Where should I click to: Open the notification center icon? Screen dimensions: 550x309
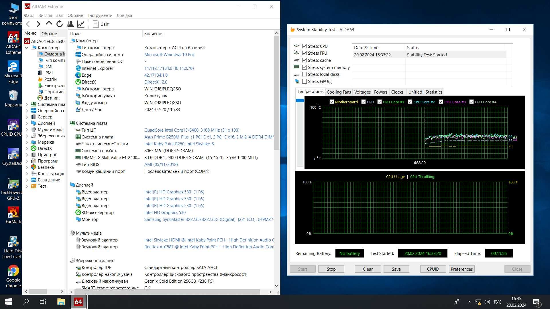pos(536,302)
